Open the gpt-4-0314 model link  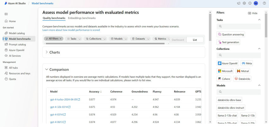click(x=58, y=114)
